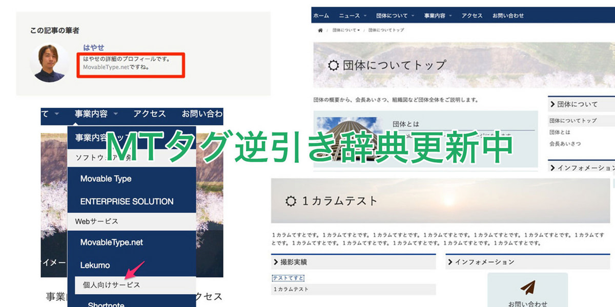Open the 事業内容 menu in left navigation bar
Viewport: 615px width, 307px height.
tap(96, 114)
